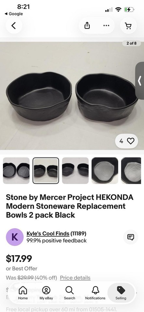The image size is (144, 312).
Task: Select the fourth thumbnail showing bowl underside
Action: [x=105, y=171]
